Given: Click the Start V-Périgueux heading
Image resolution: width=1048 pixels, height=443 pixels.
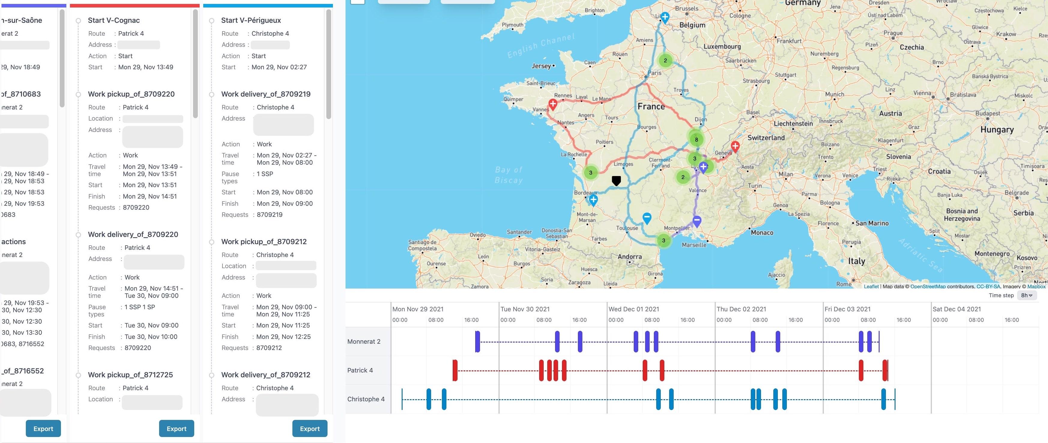Looking at the screenshot, I should click(251, 20).
